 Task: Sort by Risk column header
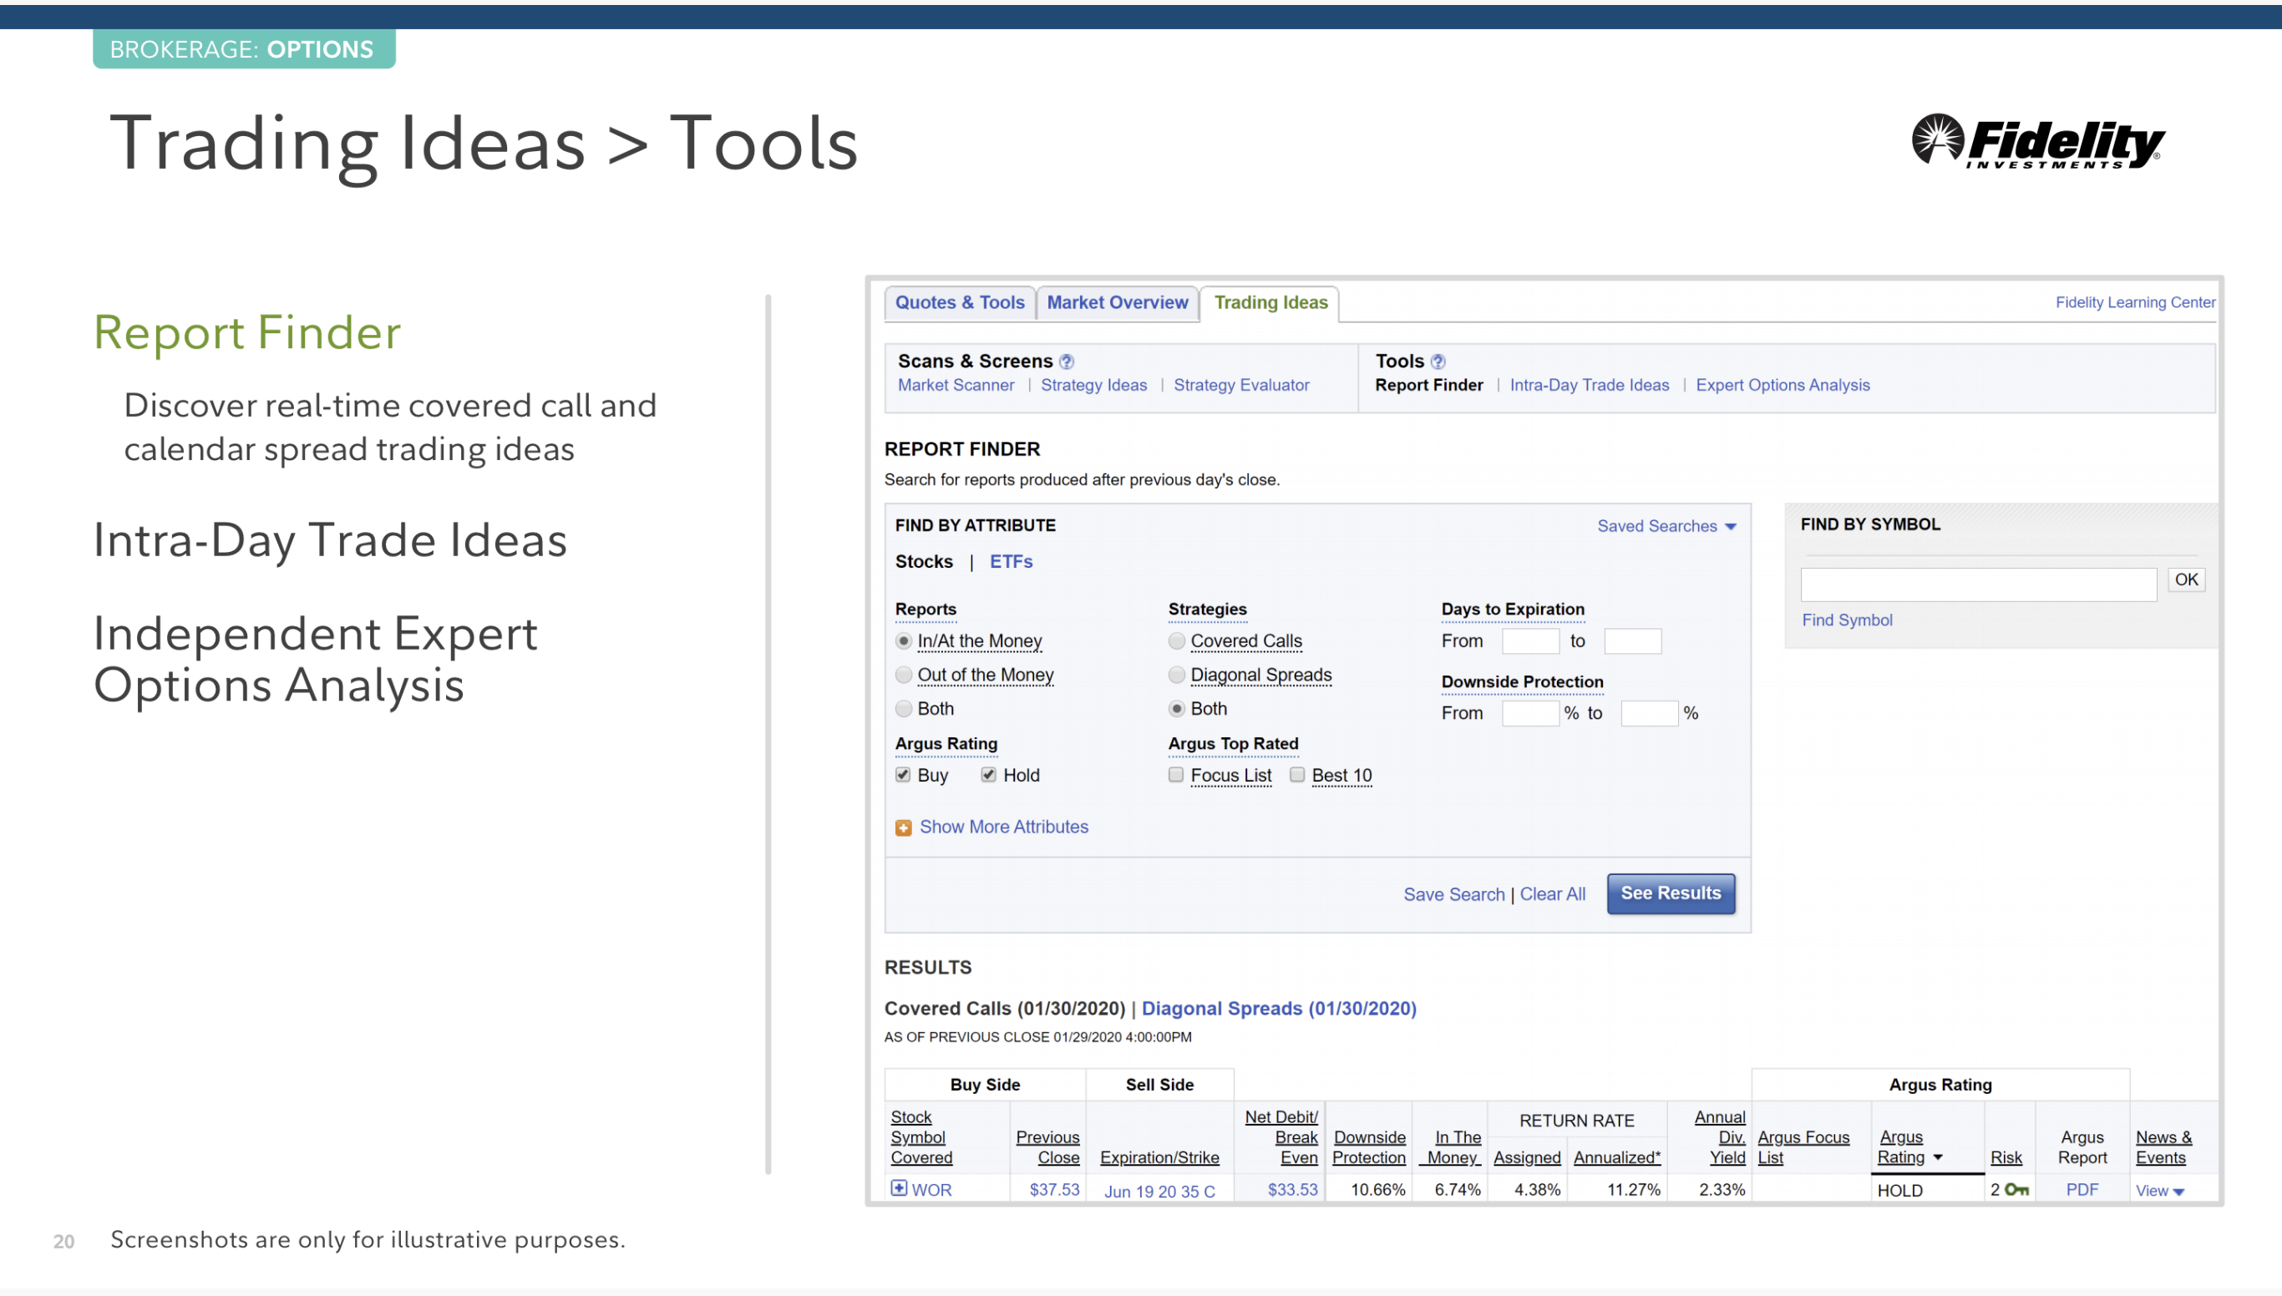[2006, 1158]
